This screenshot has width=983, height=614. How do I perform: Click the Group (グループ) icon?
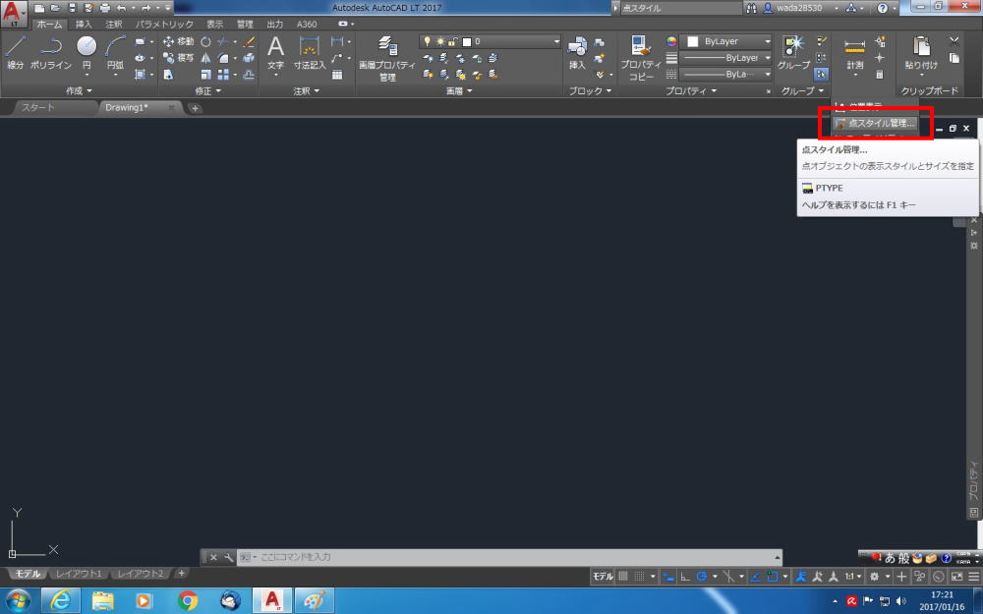[793, 53]
